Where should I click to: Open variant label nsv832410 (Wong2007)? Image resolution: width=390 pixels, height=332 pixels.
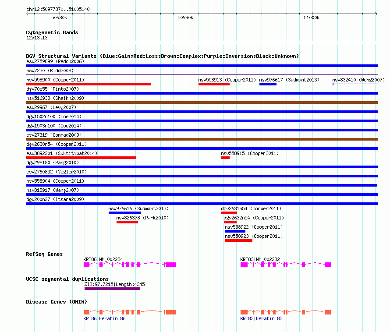[x=358, y=80]
